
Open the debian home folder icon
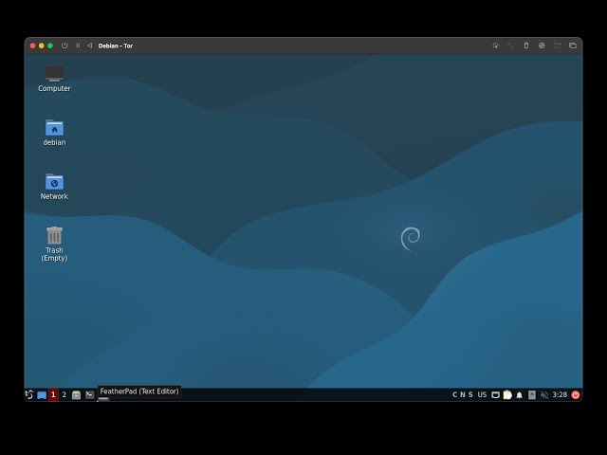pos(54,133)
